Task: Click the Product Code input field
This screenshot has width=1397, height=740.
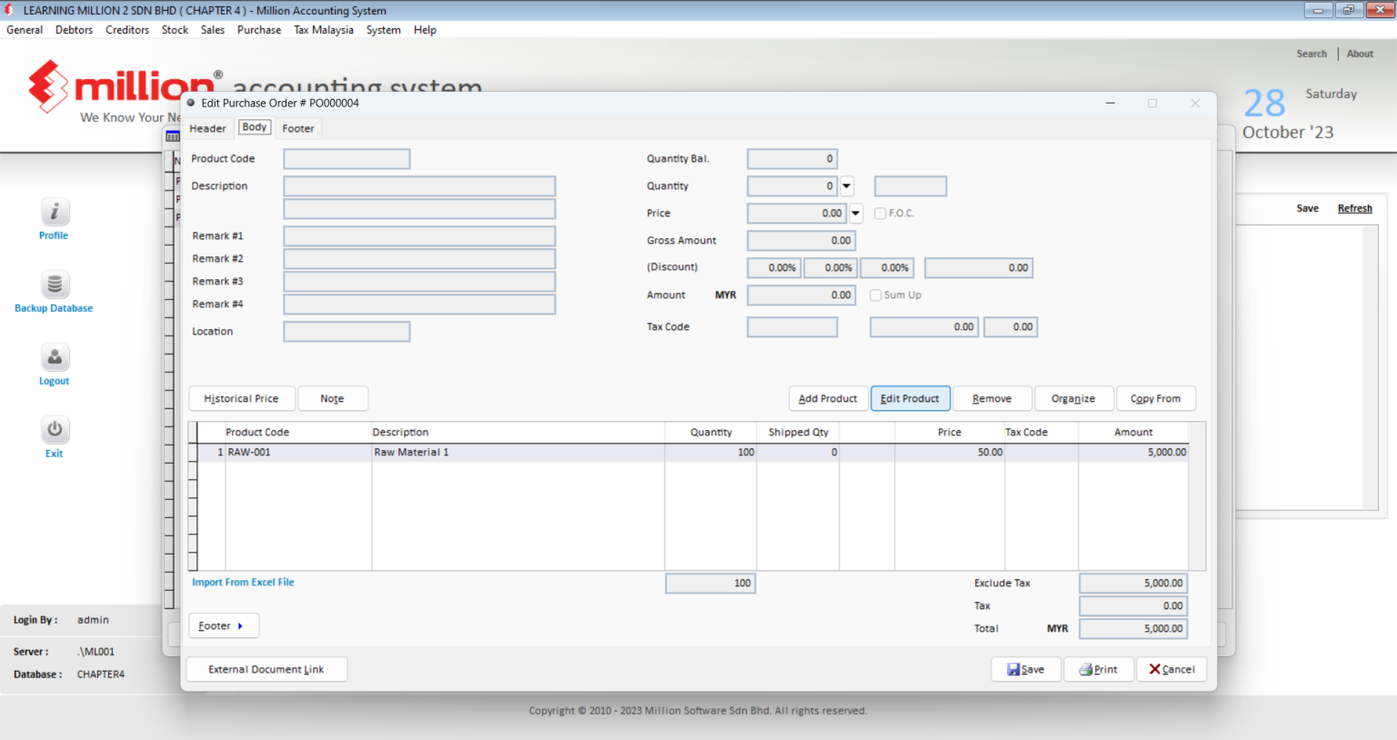Action: pos(347,159)
